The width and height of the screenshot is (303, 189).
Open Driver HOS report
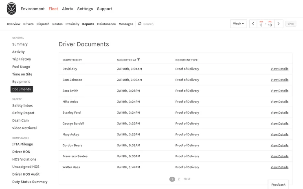(x=21, y=152)
